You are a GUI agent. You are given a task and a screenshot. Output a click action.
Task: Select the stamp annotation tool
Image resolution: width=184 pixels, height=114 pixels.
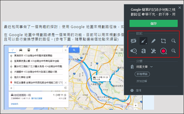pos(133,51)
